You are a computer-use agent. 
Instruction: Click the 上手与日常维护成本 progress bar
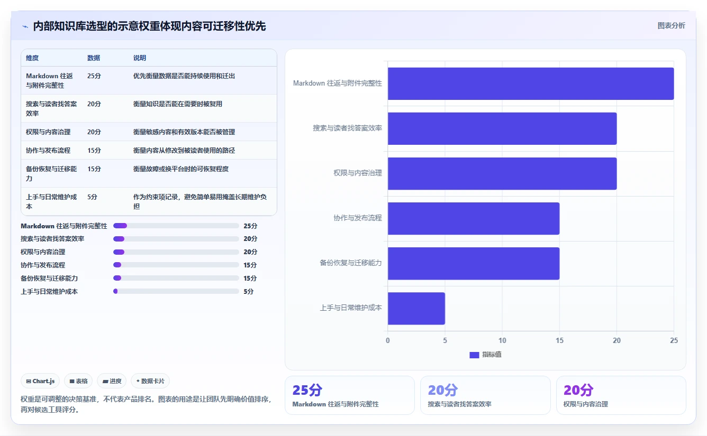coord(176,291)
